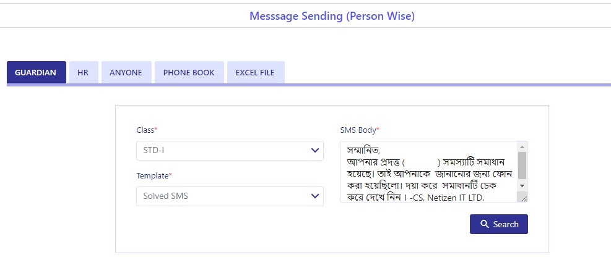This screenshot has width=611, height=268.
Task: Switch to the EXCEL FILE tab
Action: coord(256,72)
